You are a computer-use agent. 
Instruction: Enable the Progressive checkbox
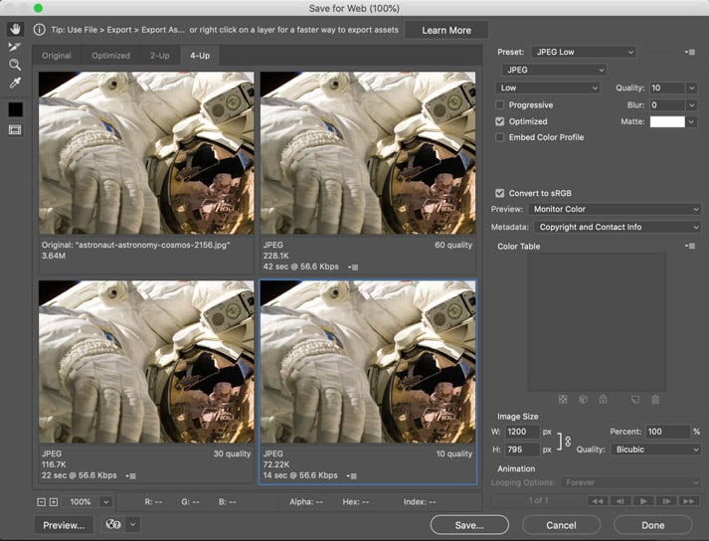point(500,104)
